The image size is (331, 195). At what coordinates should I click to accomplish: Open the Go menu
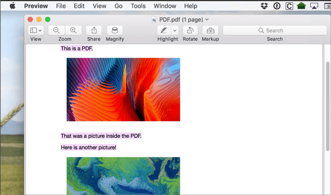click(118, 6)
